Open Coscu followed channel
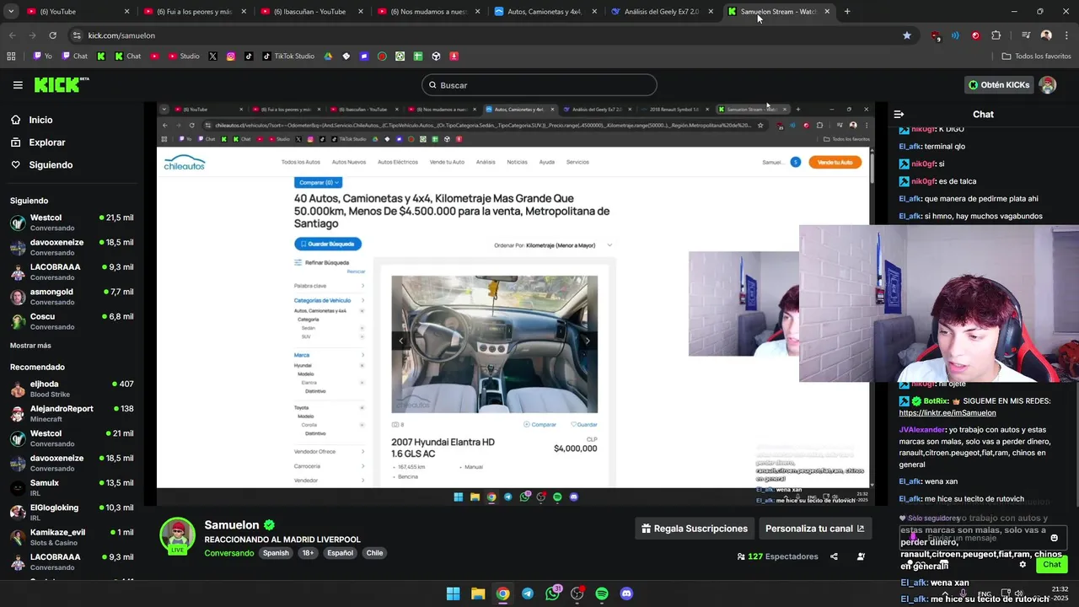The height and width of the screenshot is (607, 1079). point(72,321)
